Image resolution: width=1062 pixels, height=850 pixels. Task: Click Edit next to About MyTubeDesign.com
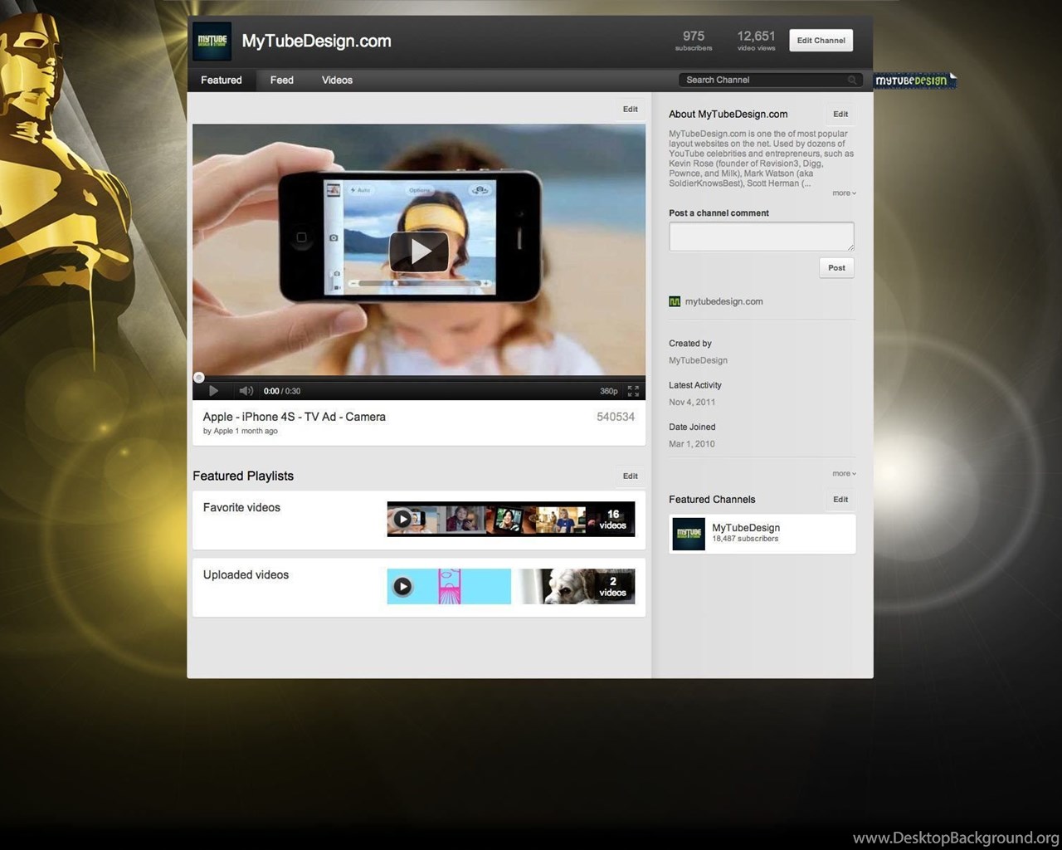tap(840, 114)
